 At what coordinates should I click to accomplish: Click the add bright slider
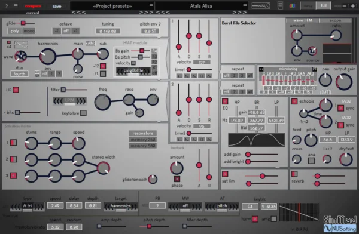coord(261,162)
